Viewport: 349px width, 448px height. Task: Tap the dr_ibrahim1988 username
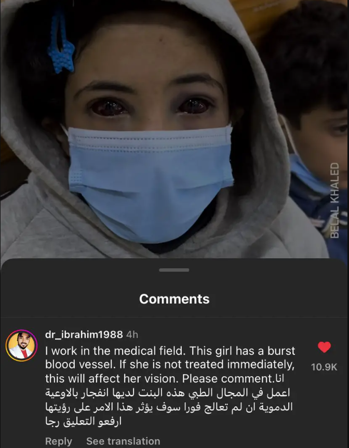tap(84, 334)
